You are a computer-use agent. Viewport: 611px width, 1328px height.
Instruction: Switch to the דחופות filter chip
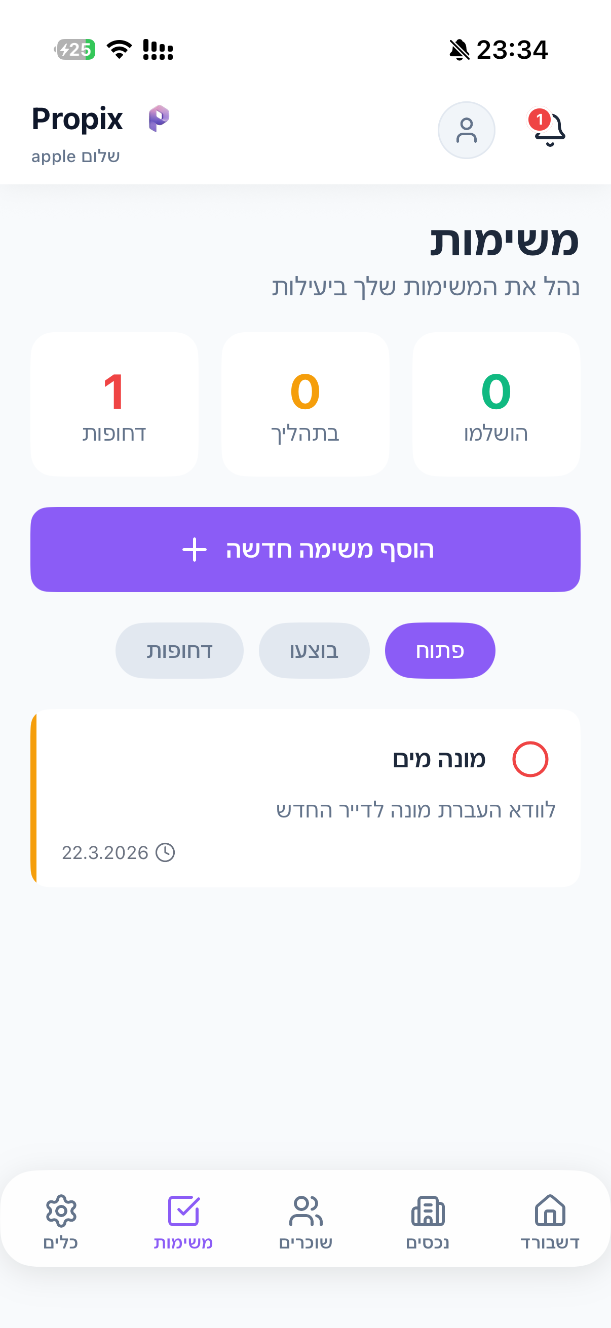tap(179, 651)
